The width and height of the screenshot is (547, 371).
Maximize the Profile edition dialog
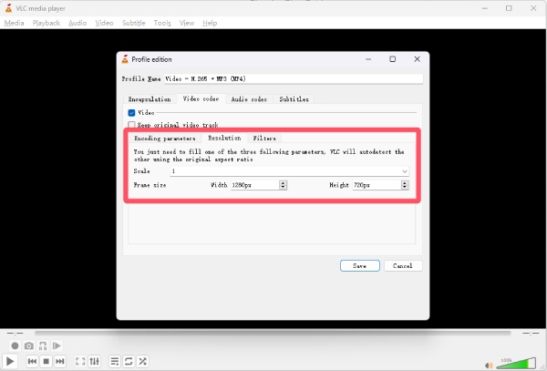click(392, 59)
